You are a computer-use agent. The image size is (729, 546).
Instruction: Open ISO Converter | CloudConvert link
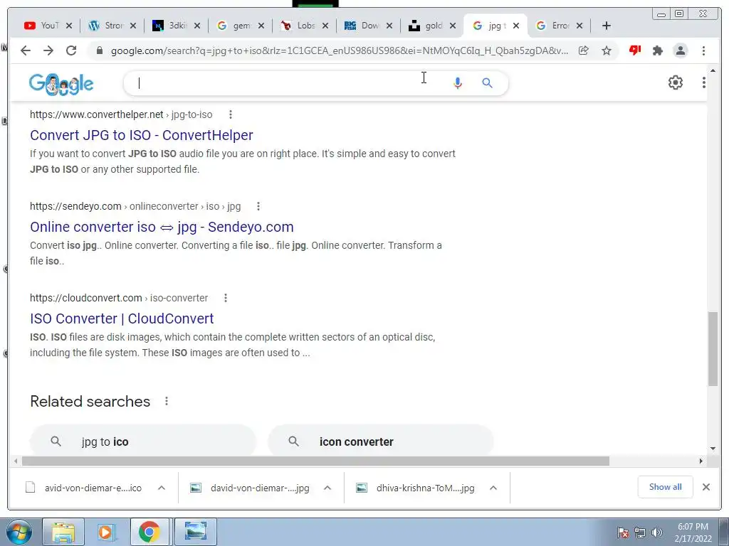pos(122,318)
